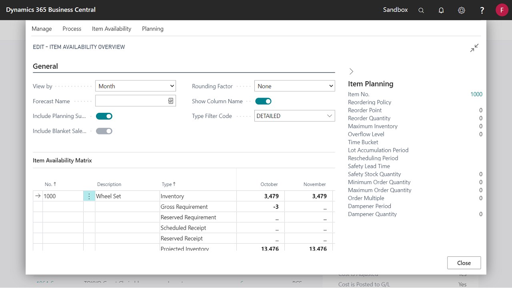This screenshot has width=512, height=288.
Task: Click October Gross Requirement value -3
Action: 276,207
